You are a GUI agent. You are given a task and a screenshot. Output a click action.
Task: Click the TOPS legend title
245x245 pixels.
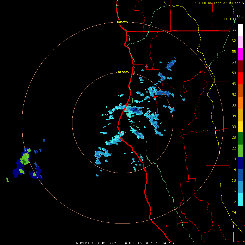[239, 16]
